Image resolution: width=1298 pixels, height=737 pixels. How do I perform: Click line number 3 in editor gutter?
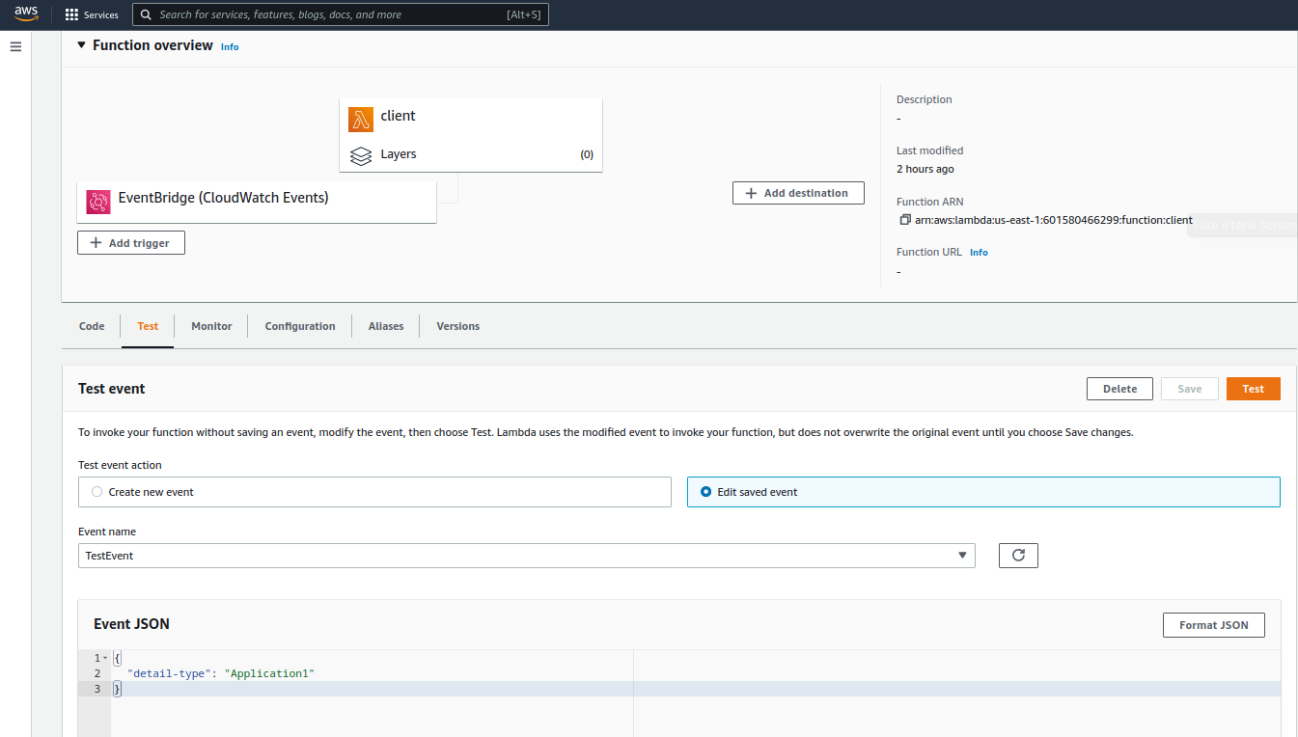(97, 689)
